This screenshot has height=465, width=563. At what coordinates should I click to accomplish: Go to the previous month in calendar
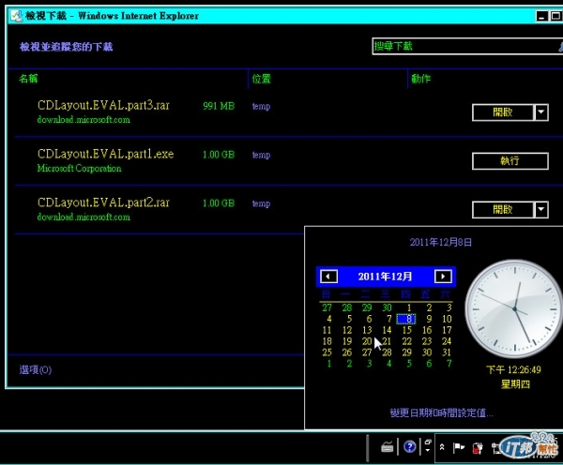328,277
